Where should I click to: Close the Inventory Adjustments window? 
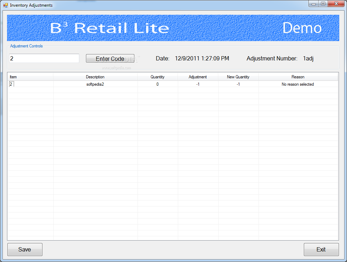tap(336, 4)
